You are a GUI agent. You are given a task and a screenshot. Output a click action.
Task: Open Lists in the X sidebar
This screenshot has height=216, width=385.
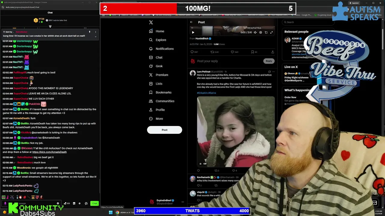coord(156,84)
